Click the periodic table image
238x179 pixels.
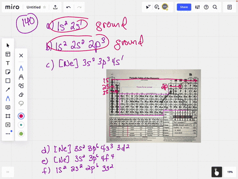coord(153,106)
